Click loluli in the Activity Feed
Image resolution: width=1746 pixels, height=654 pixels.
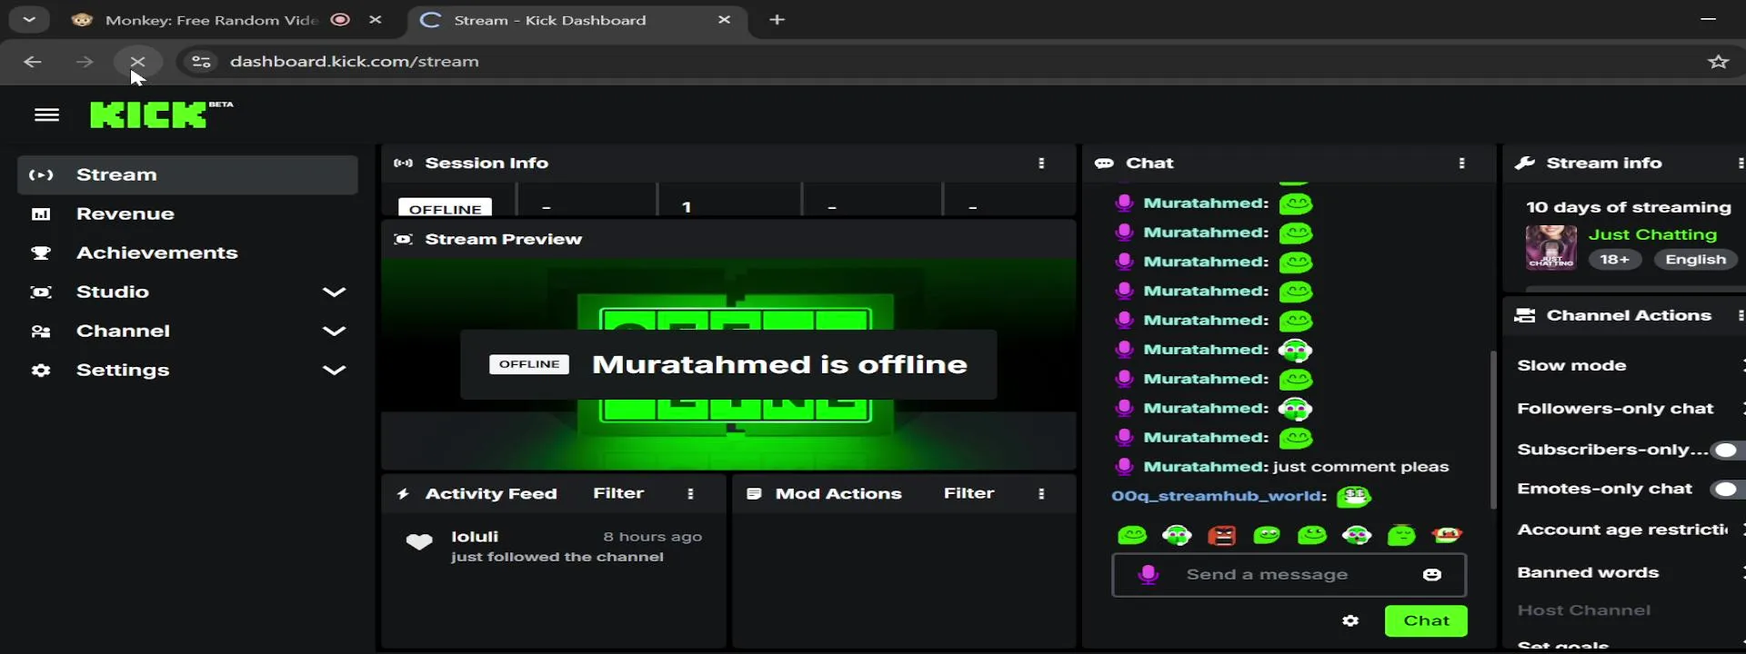point(475,537)
